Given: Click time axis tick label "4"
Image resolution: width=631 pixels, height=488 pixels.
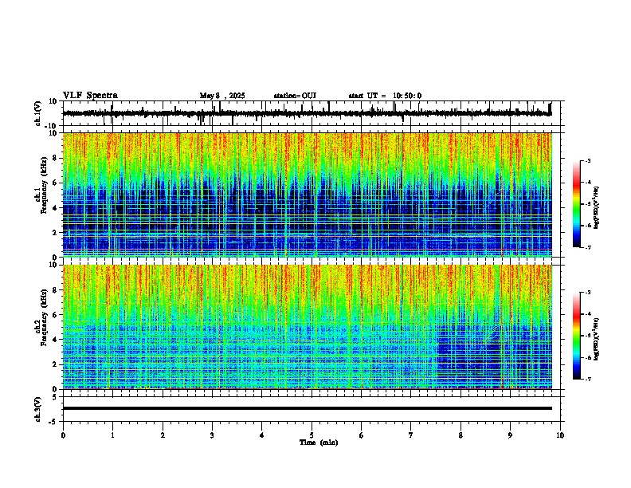Looking at the screenshot, I should pyautogui.click(x=262, y=435).
